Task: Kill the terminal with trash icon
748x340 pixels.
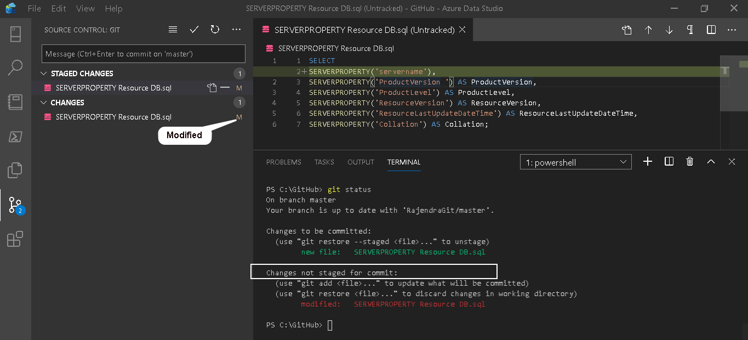Action: pos(690,161)
